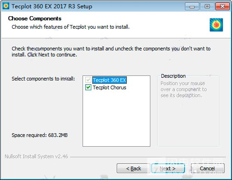Click the Description group box text
The width and height of the screenshot is (232, 180).
(184, 89)
